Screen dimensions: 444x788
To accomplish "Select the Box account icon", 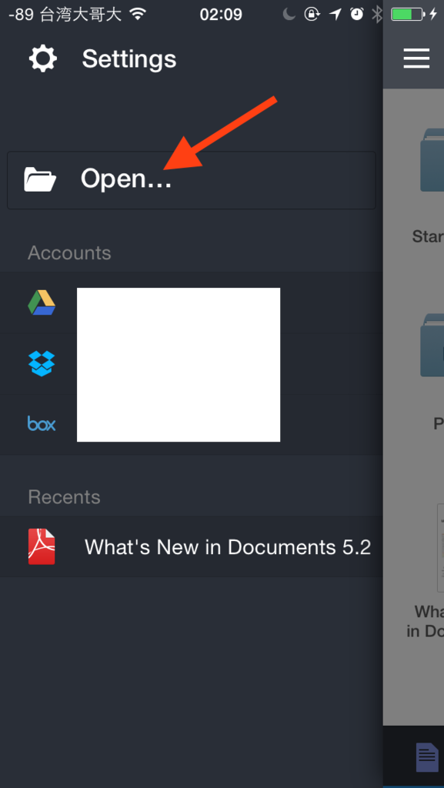I will pos(42,424).
